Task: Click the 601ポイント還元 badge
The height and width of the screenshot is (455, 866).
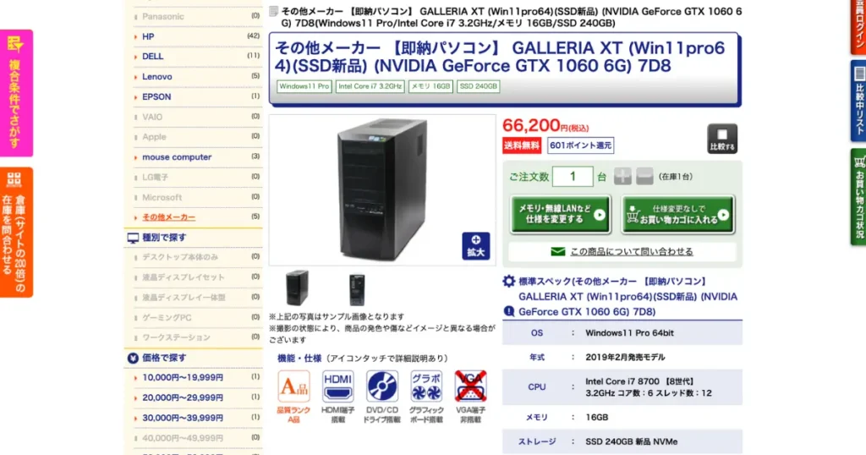Action: point(580,145)
